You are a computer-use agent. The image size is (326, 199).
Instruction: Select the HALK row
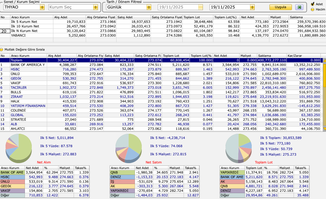pyautogui.click(x=160, y=101)
